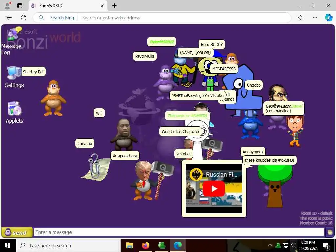Open Firefox from the taskbar
The height and width of the screenshot is (252, 336).
145,245
